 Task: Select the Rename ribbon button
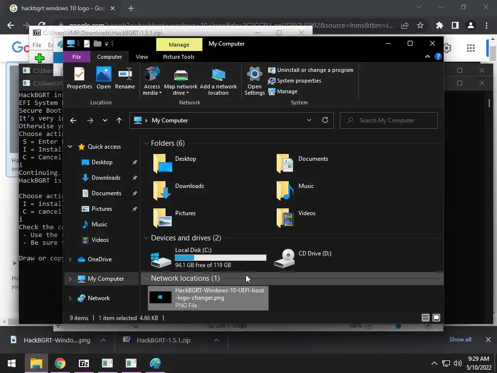point(125,78)
